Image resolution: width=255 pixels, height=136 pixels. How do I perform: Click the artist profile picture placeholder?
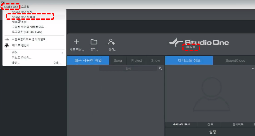(211, 94)
